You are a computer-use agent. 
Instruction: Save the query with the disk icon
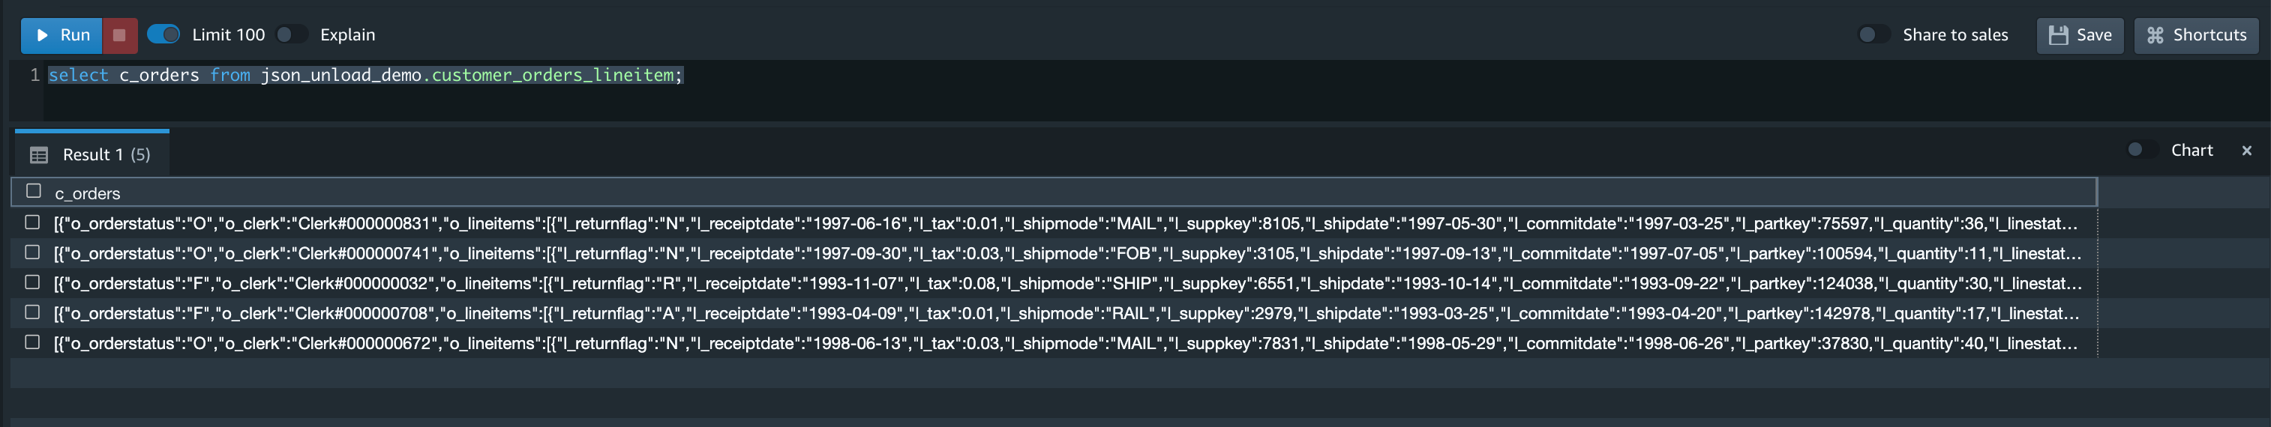(2080, 35)
